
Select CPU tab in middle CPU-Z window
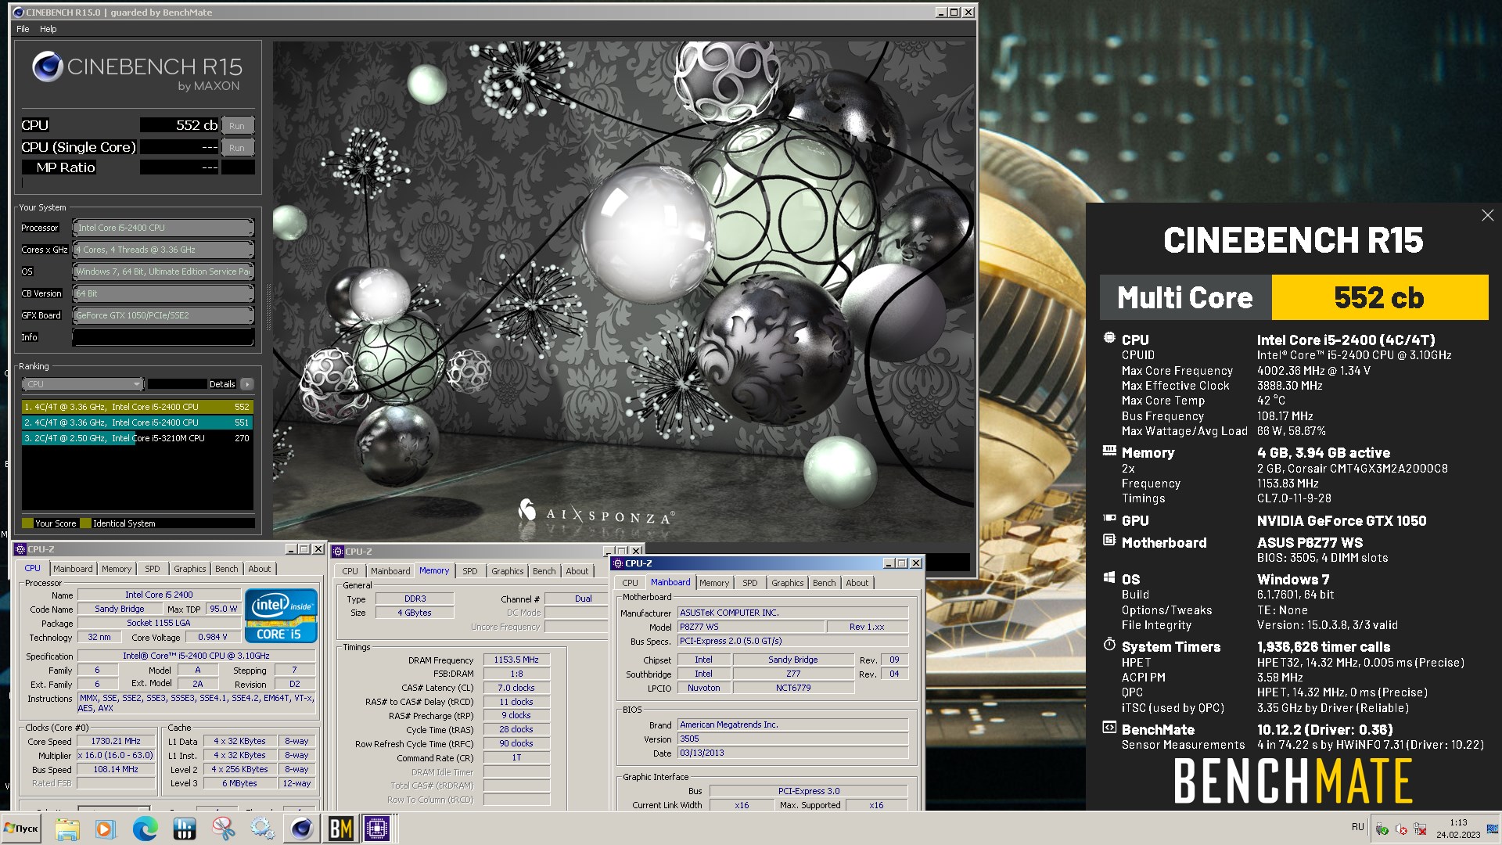click(x=350, y=571)
